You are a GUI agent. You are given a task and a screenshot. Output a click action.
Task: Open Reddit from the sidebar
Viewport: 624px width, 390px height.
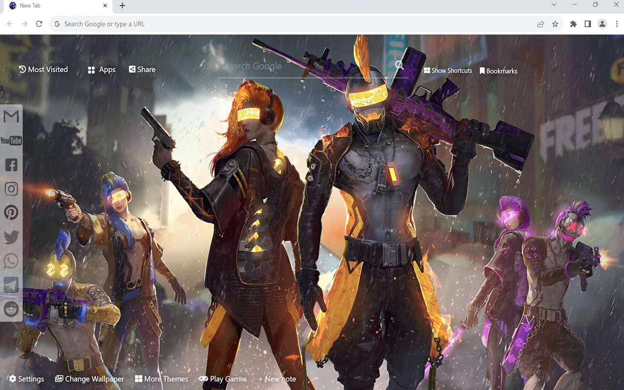click(x=11, y=309)
